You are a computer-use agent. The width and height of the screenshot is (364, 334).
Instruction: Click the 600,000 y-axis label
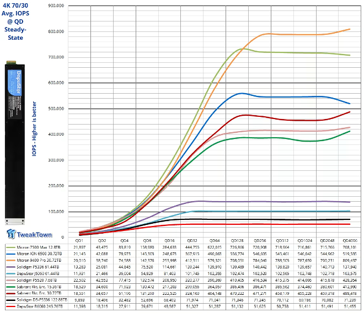pos(56,83)
